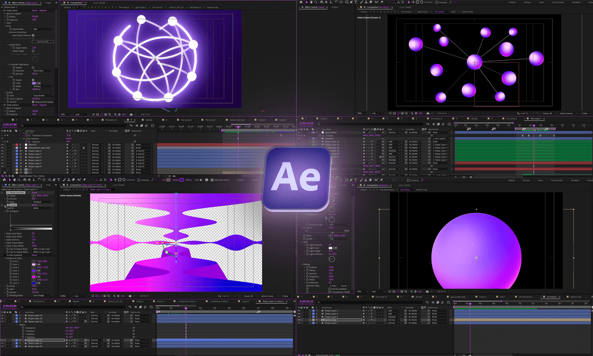The width and height of the screenshot is (593, 356).
Task: Open the Color 4 blue swatch in 4-Color Gradient
Action: (x=34, y=283)
